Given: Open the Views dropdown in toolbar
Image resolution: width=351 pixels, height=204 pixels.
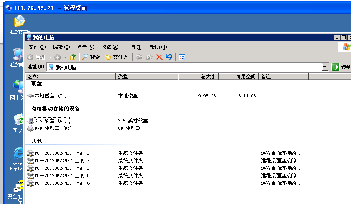Looking at the screenshot, I should pos(183,57).
